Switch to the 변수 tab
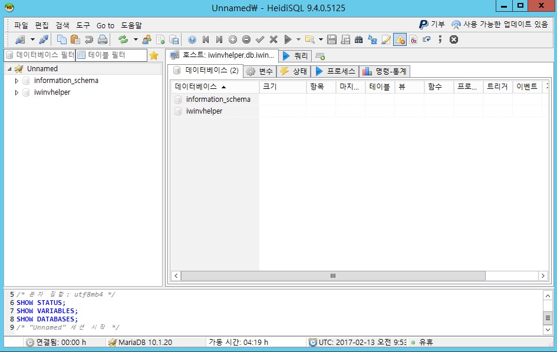557x352 pixels. point(260,71)
